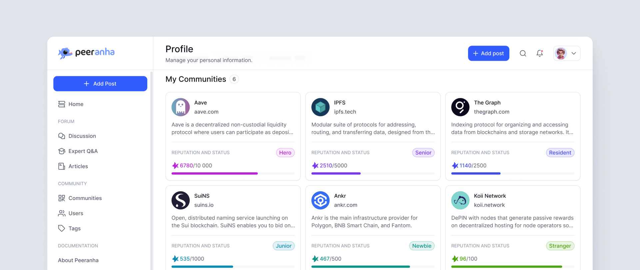Screen dimensions: 640x270
Task: Click the Hero status badge
Action: coord(285,153)
